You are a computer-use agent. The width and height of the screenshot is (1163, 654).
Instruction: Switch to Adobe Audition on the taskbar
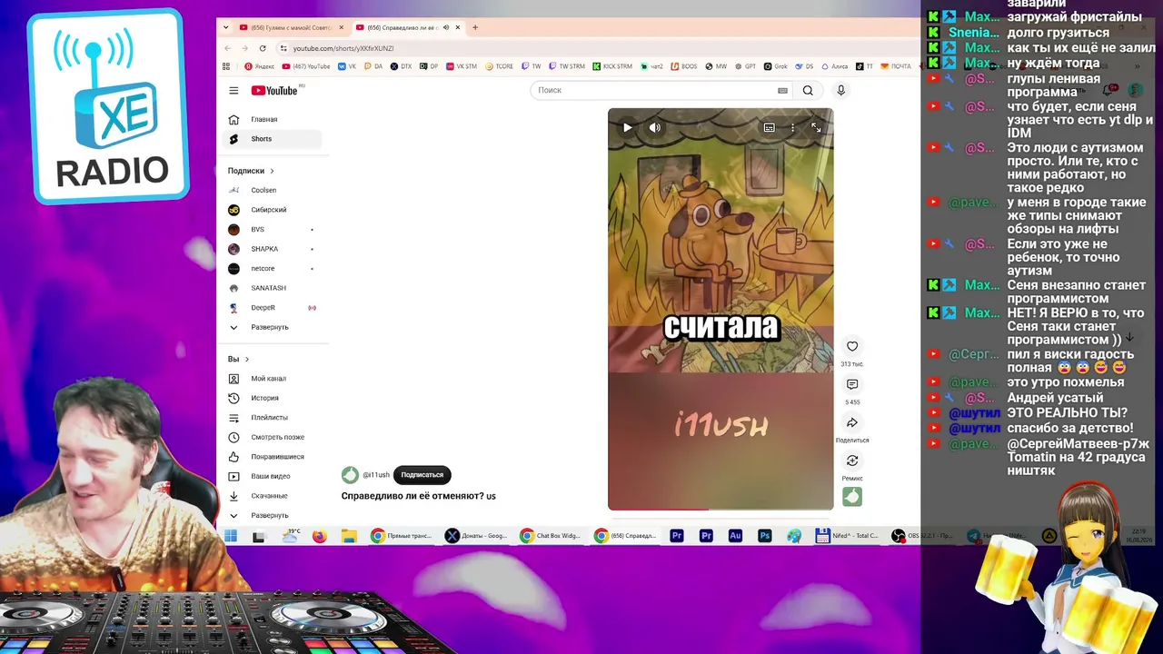(735, 536)
